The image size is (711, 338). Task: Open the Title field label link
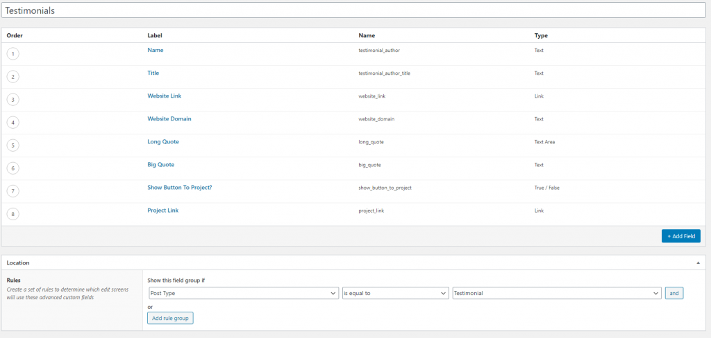coord(153,73)
